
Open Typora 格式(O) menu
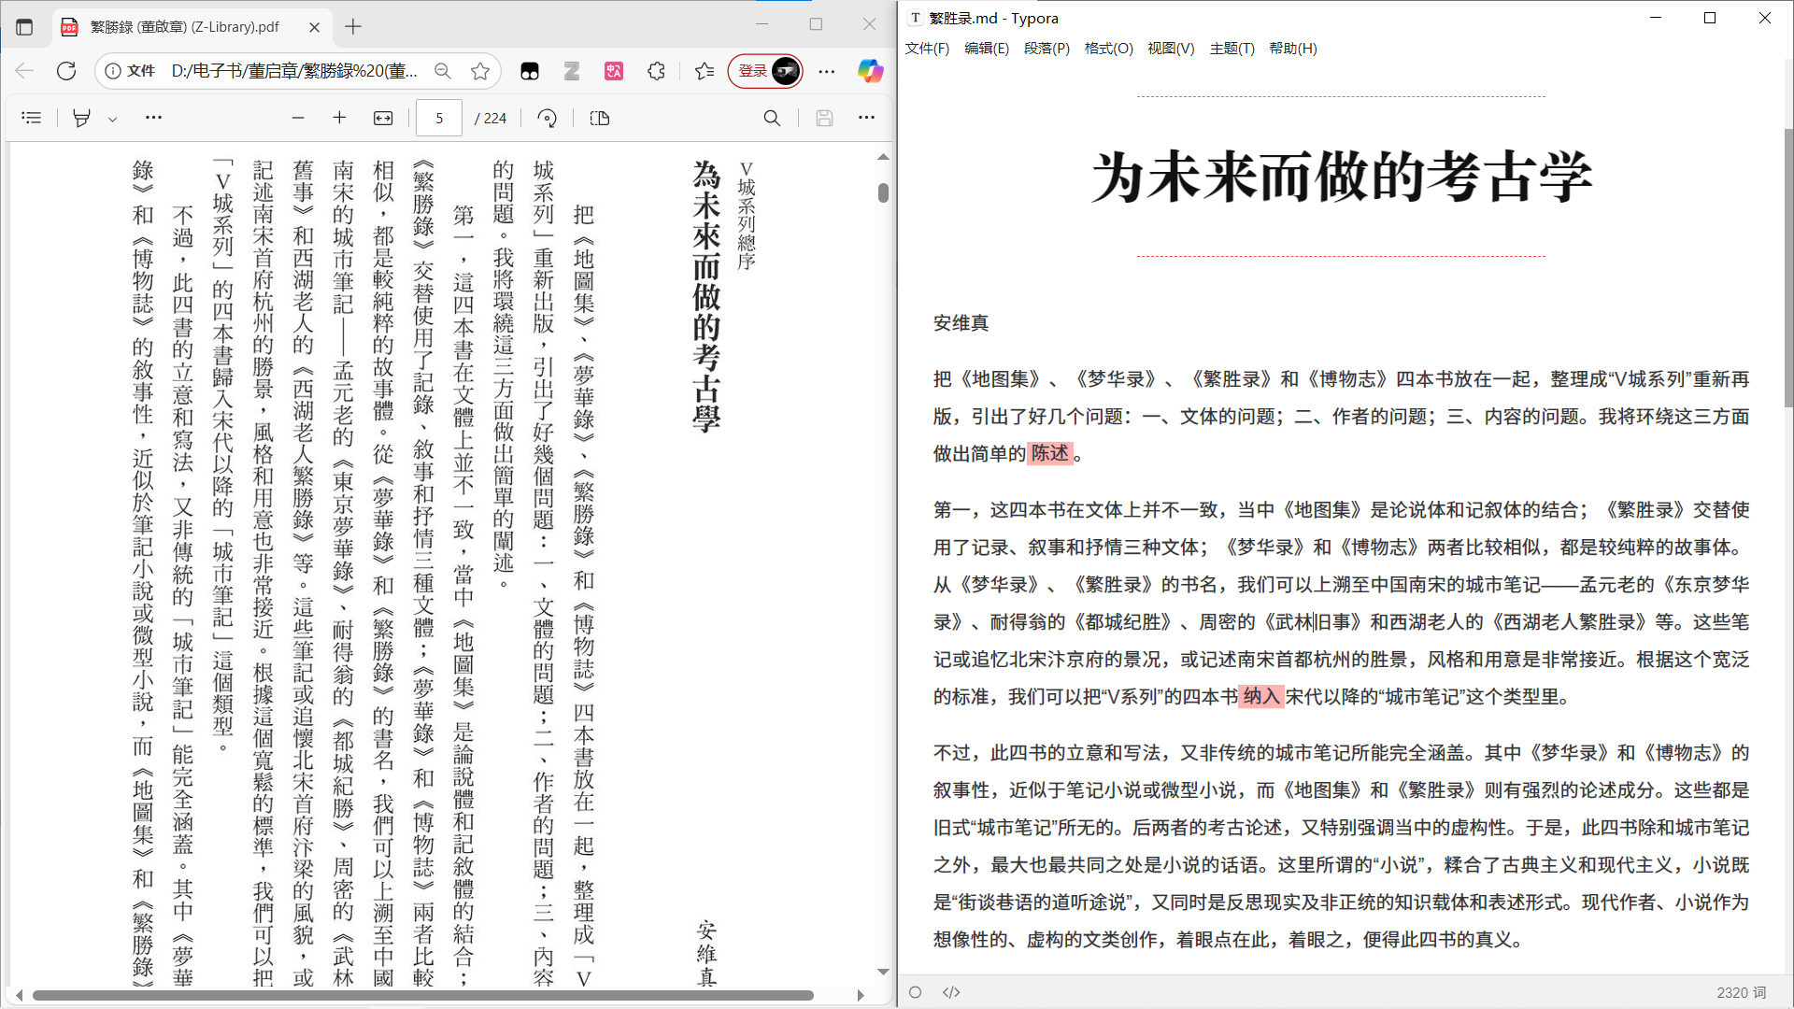pyautogui.click(x=1108, y=49)
